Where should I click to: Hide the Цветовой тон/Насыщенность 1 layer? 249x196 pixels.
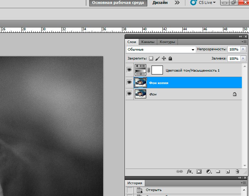[x=129, y=70]
